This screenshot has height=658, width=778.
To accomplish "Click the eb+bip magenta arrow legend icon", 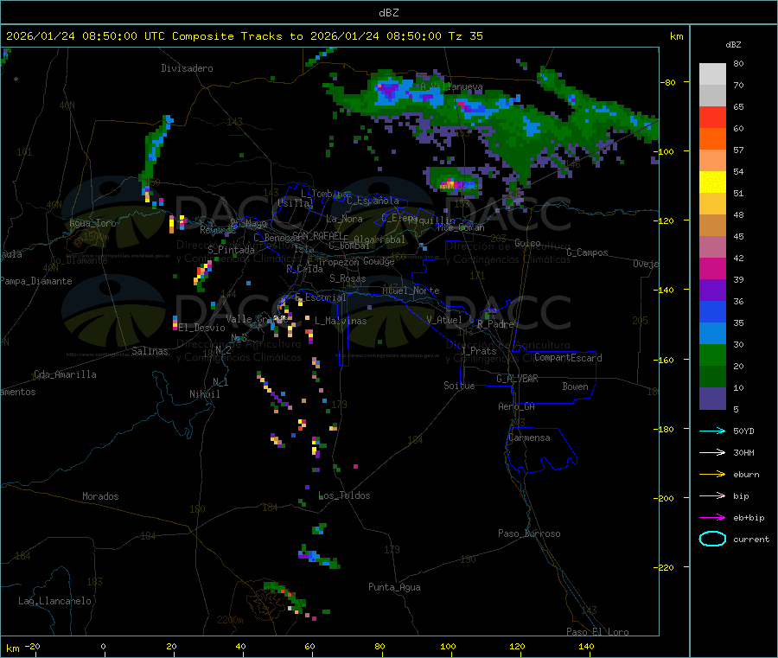I will point(712,517).
